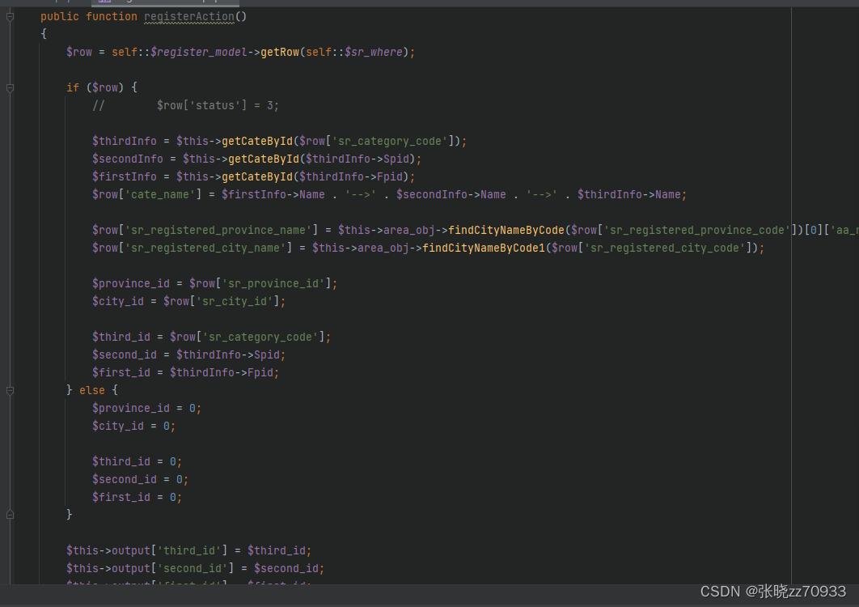Viewport: 859px width, 607px height.
Task: Click the else keyword
Action: 92,390
